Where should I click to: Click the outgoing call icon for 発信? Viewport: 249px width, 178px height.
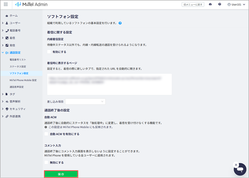(x=7, y=46)
